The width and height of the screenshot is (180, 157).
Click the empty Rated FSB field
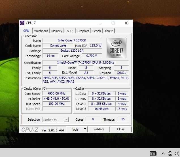[56, 109]
